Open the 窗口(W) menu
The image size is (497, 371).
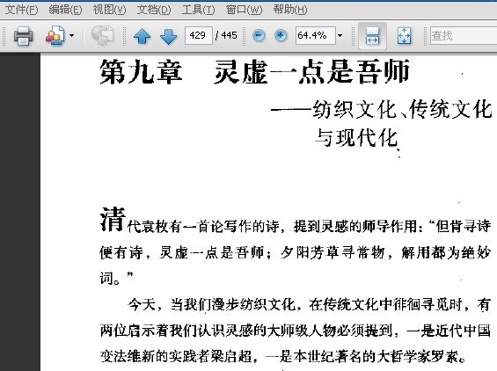point(244,10)
